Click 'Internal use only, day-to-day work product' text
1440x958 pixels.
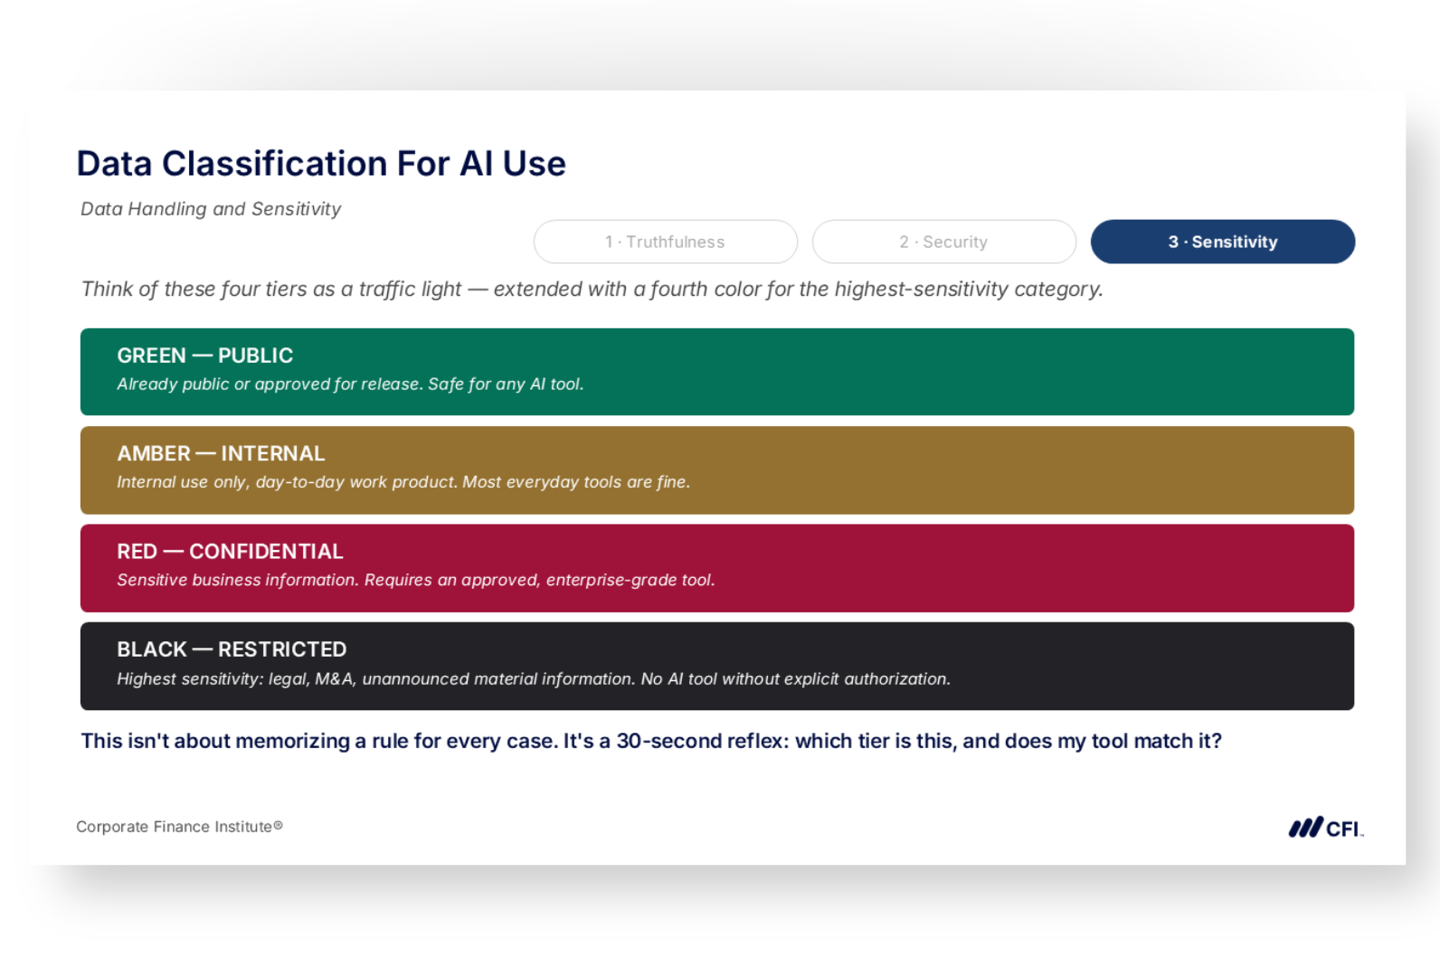tap(403, 482)
